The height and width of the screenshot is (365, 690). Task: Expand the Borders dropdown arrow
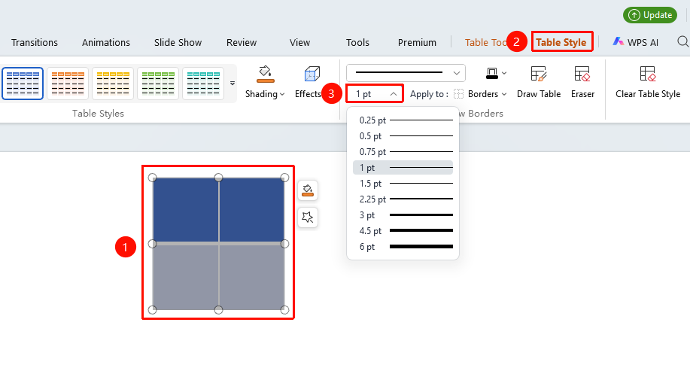pos(504,94)
